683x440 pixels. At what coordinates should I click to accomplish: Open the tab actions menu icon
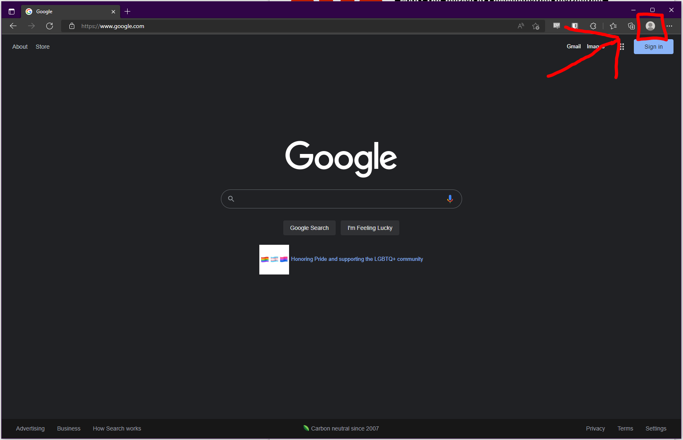coord(12,12)
